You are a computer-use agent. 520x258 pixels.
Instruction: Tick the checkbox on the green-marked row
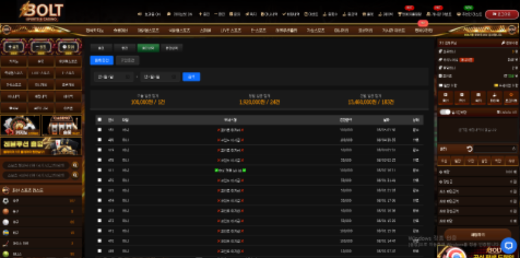[x=99, y=170]
